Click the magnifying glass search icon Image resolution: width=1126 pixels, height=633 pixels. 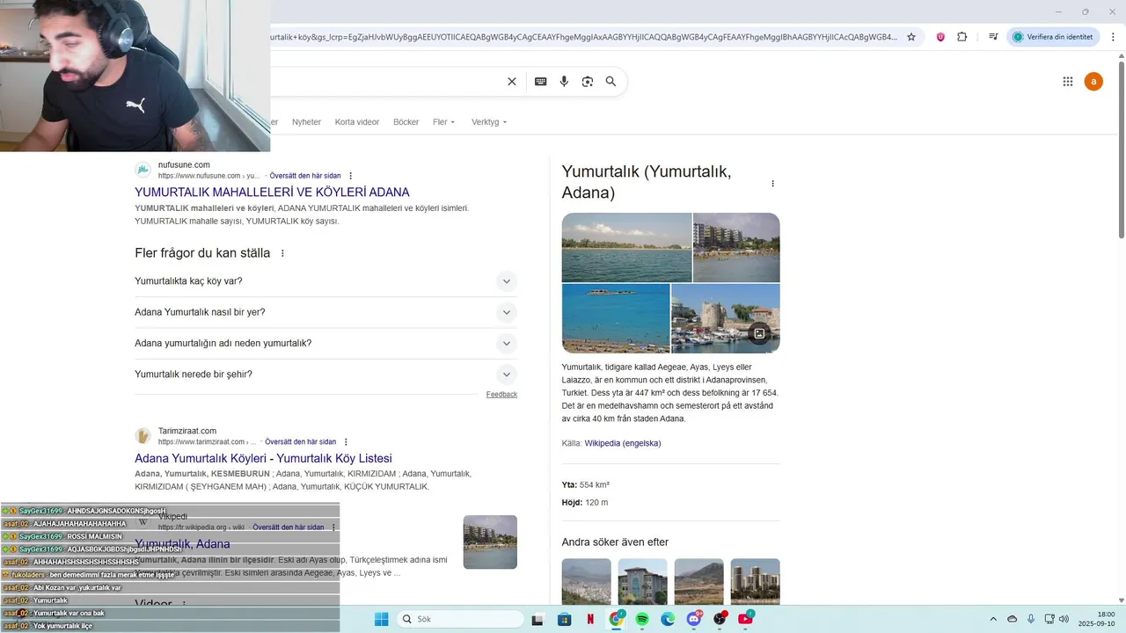tap(611, 82)
